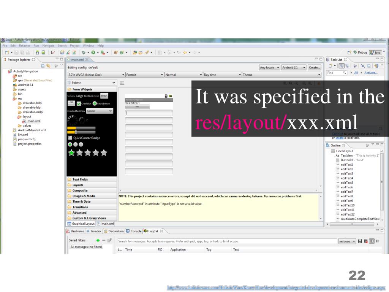
Task: Click the Save log icon in LogCat
Action: coord(360,241)
